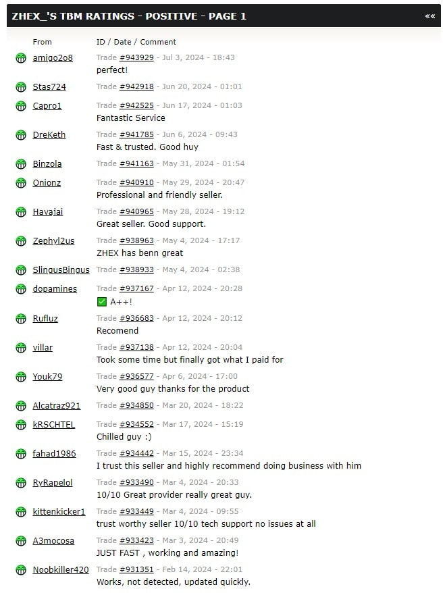View trade #933490 details
This screenshot has width=447, height=593.
(136, 482)
